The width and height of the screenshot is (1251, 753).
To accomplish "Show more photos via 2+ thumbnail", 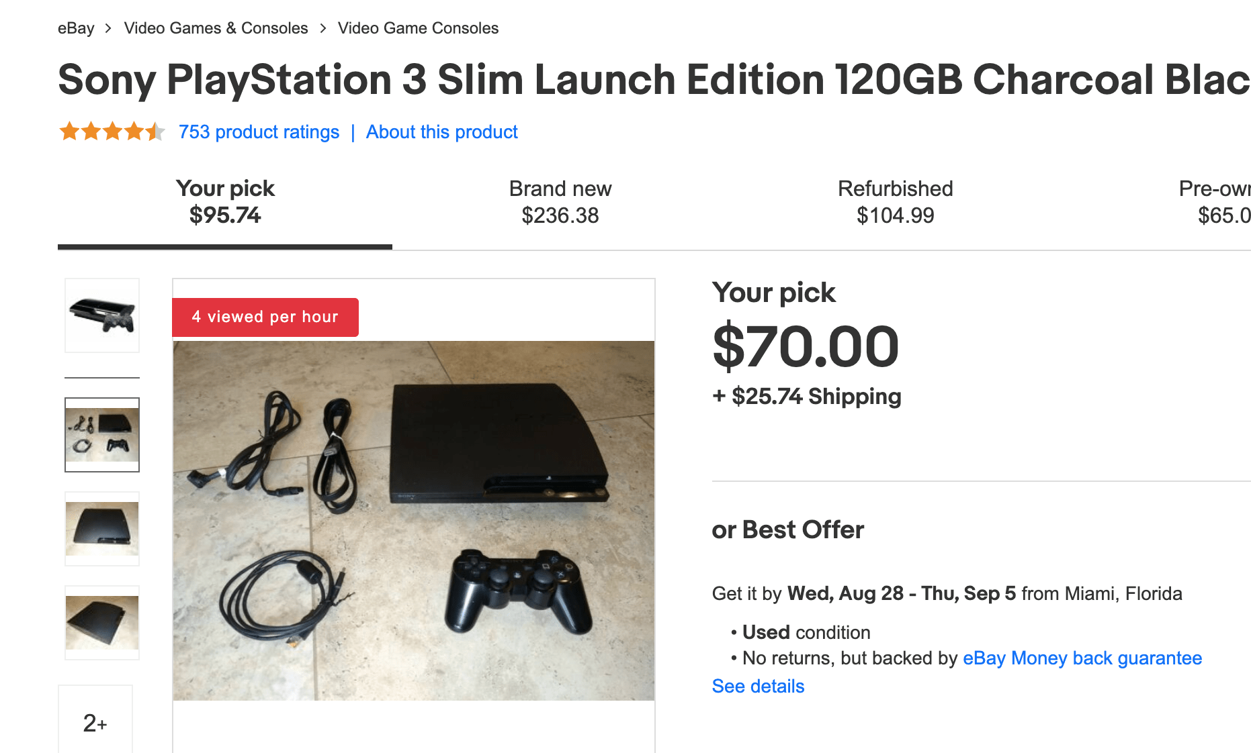I will tap(95, 722).
